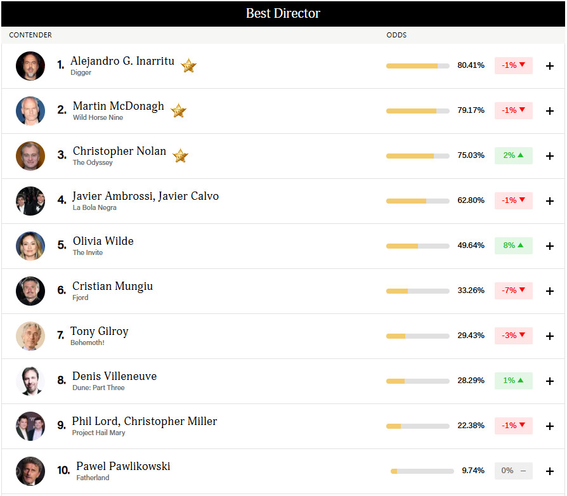Click the ODDS column header

click(x=396, y=35)
